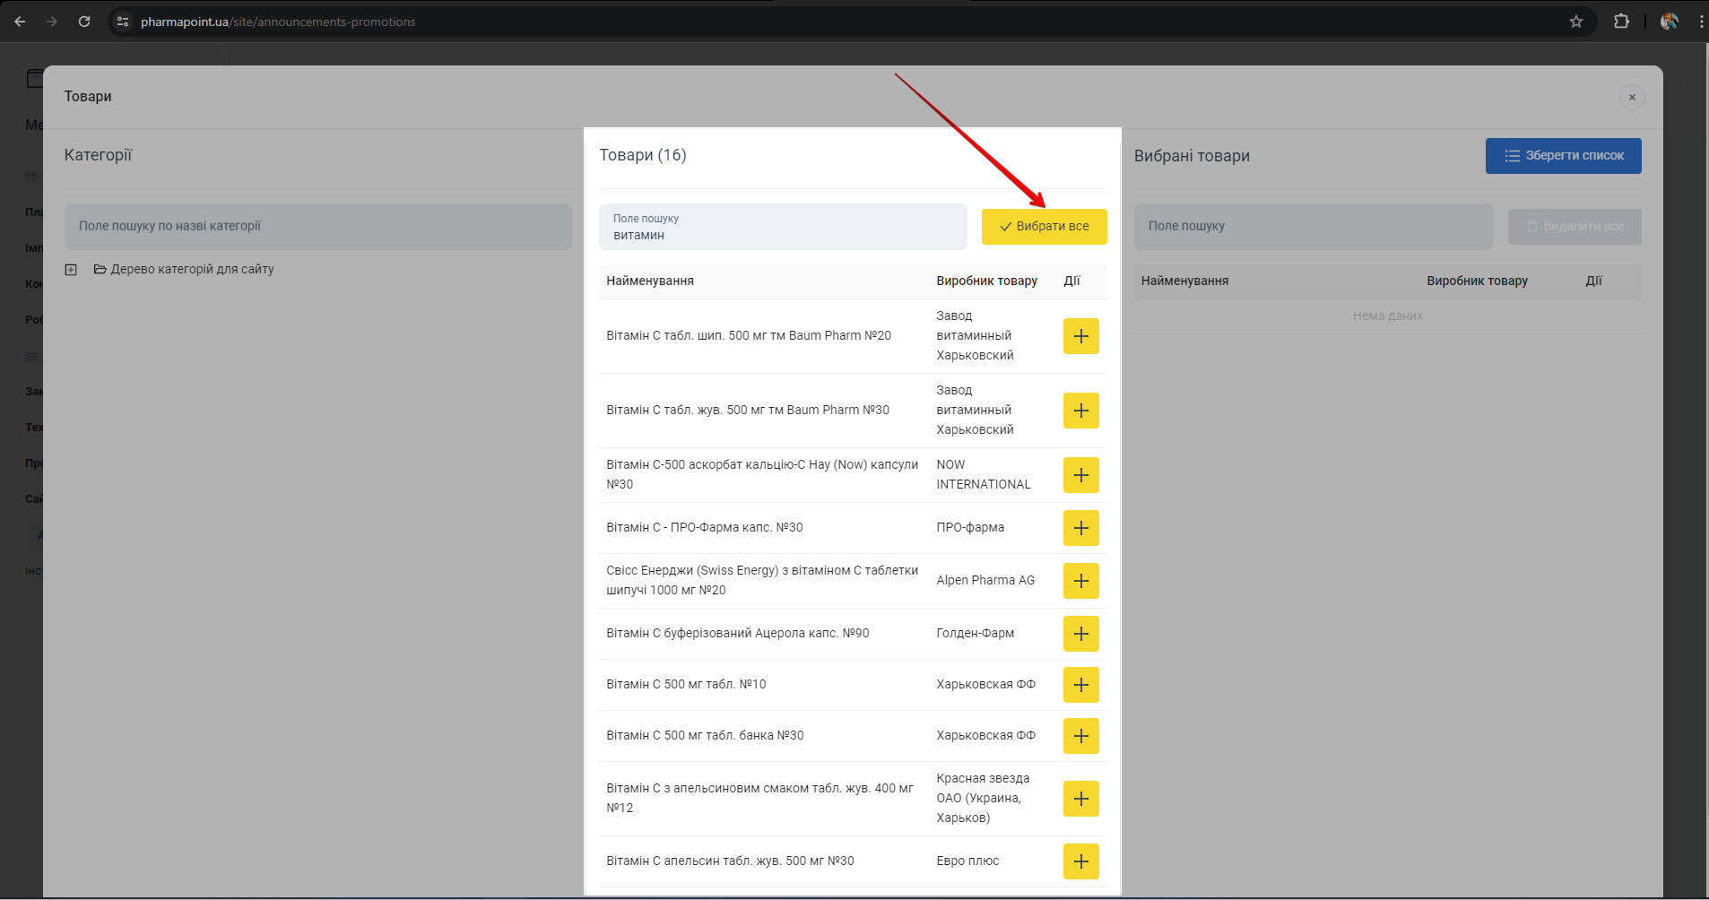
Task: Add Вітамін С буферізований Ацерола капс.
Action: [1080, 634]
